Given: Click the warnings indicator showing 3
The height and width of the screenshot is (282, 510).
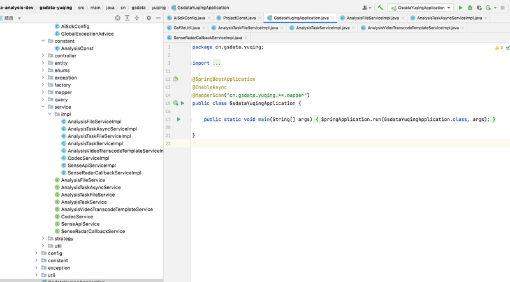Looking at the screenshot, I should coord(499,48).
